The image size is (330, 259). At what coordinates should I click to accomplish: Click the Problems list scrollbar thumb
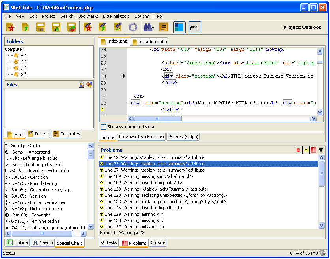[321, 173]
